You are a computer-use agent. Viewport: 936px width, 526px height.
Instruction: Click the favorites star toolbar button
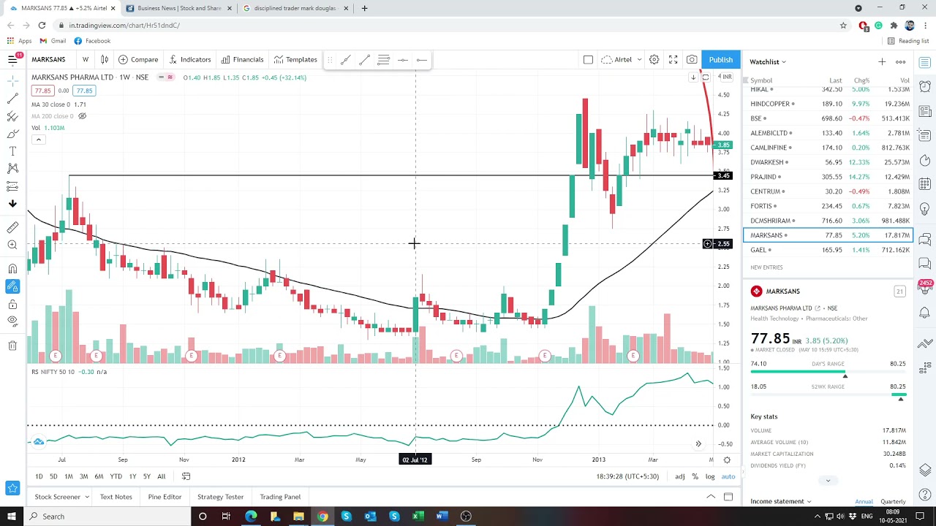click(12, 488)
